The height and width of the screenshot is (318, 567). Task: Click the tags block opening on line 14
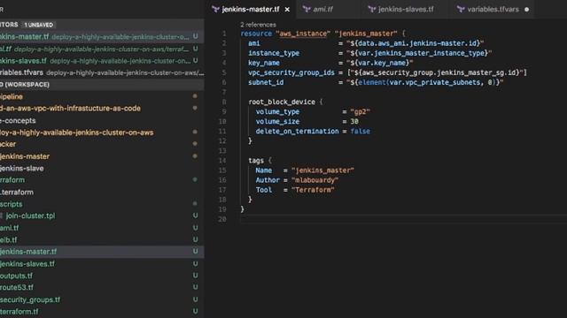click(260, 161)
